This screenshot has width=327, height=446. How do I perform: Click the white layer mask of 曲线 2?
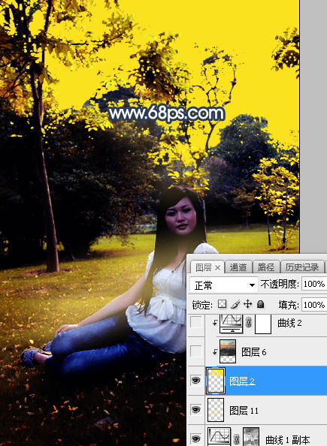point(263,324)
